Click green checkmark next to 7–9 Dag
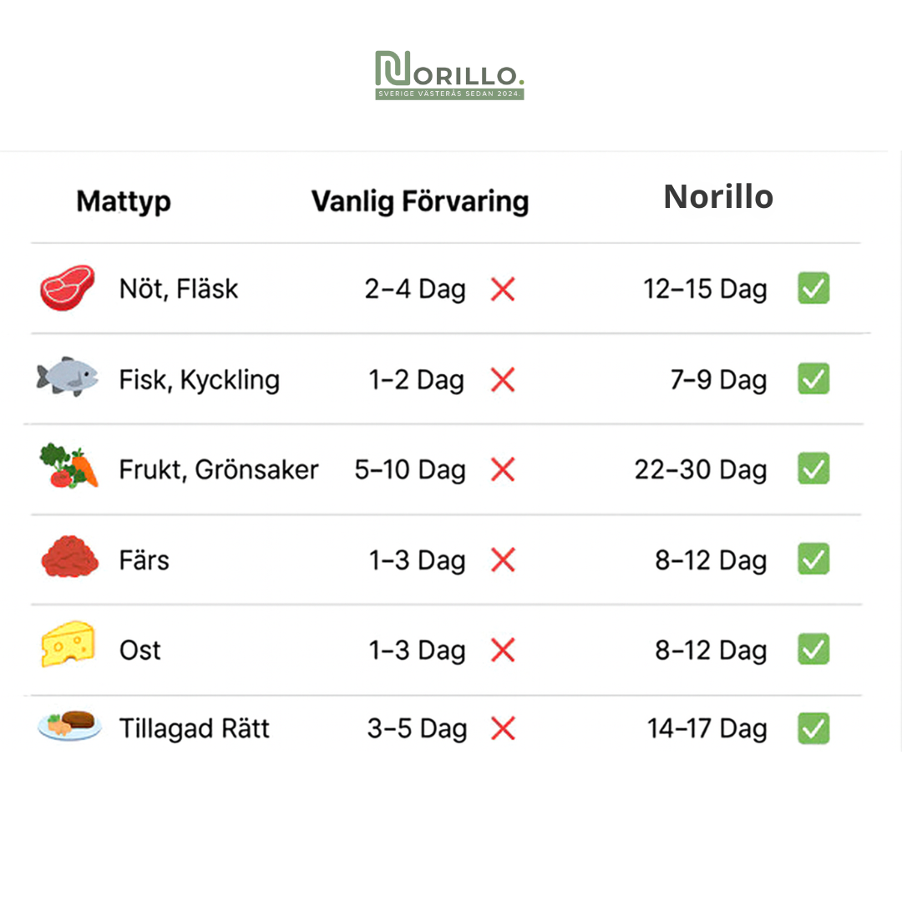This screenshot has width=902, height=902. 813,378
